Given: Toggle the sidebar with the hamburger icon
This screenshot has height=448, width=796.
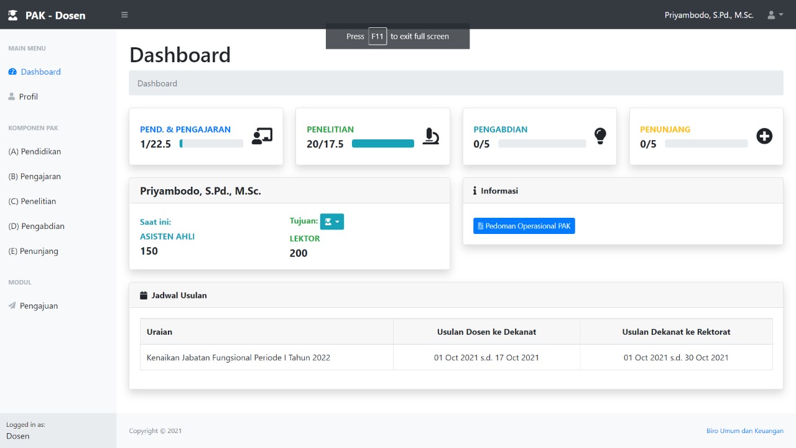Looking at the screenshot, I should click(x=124, y=15).
